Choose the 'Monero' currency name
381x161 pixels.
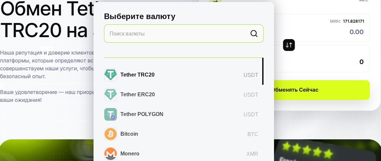130,154
